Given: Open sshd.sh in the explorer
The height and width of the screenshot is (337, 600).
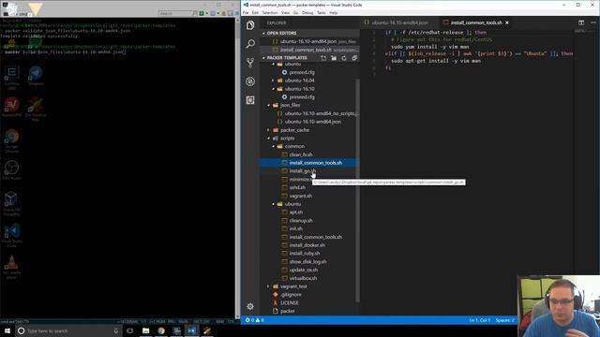Looking at the screenshot, I should coord(297,187).
